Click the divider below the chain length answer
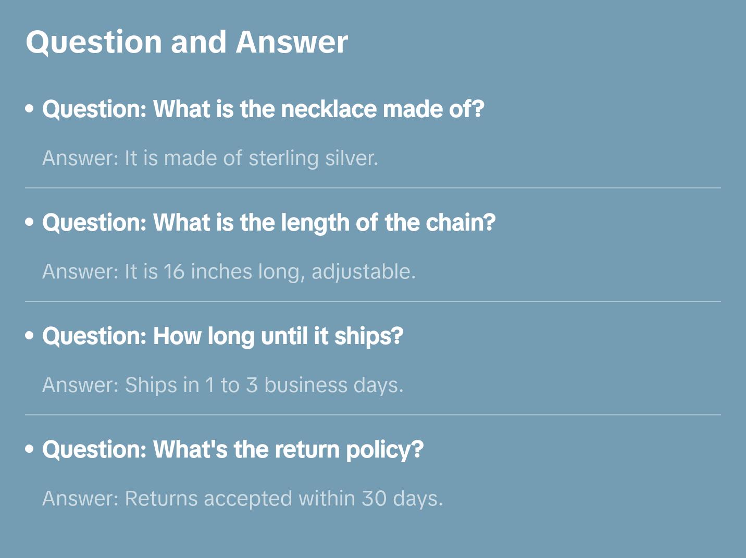This screenshot has width=746, height=558. pyautogui.click(x=373, y=301)
